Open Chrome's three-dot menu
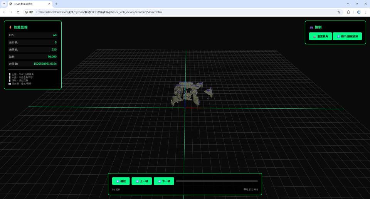 click(365, 12)
